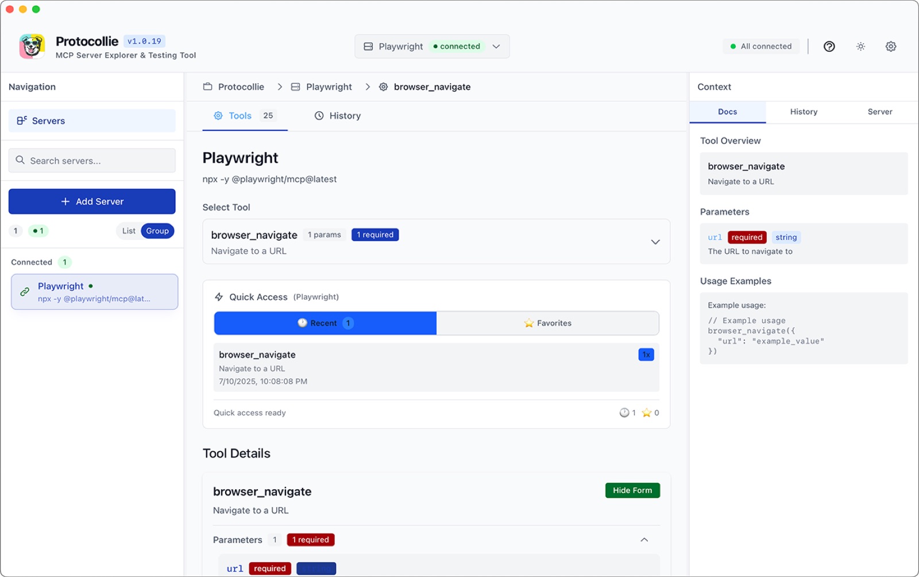
Task: Click the '1 required' blue badge
Action: pyautogui.click(x=375, y=235)
